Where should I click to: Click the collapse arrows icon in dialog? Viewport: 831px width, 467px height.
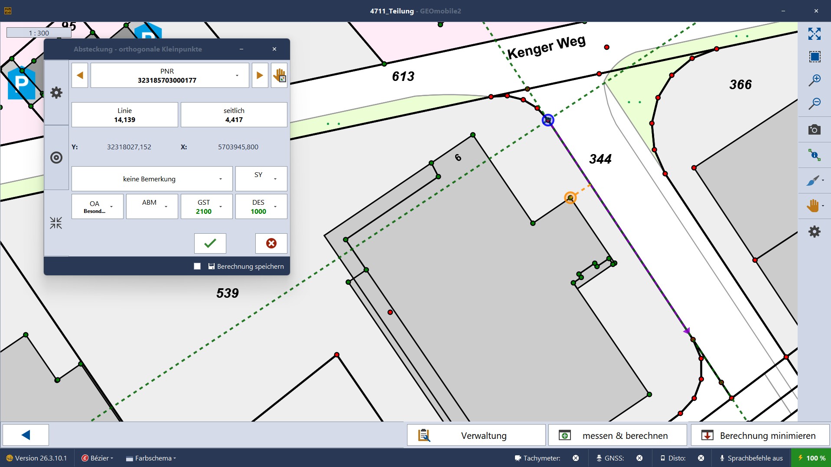click(x=56, y=223)
